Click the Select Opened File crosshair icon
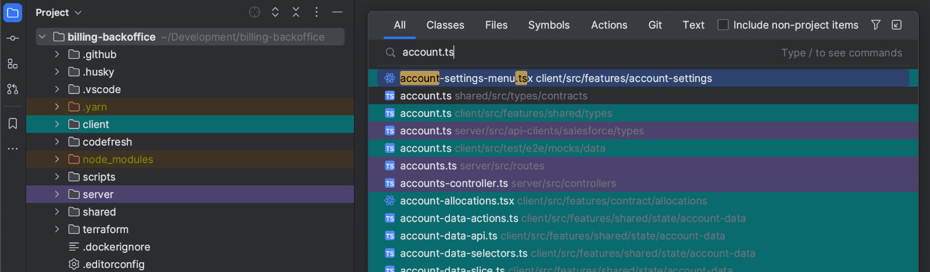 tap(255, 12)
